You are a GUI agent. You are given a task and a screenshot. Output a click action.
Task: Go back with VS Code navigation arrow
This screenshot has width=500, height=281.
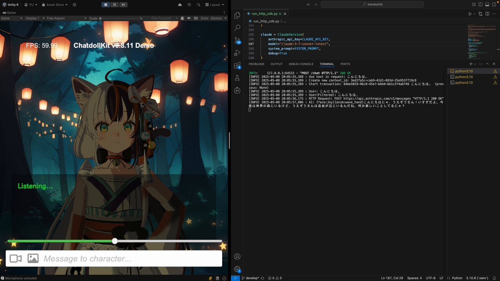click(308, 5)
